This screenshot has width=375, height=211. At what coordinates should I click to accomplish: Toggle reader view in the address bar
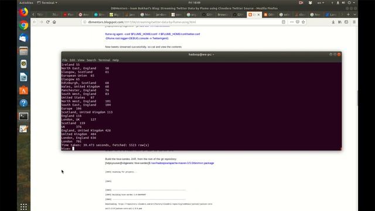point(284,22)
